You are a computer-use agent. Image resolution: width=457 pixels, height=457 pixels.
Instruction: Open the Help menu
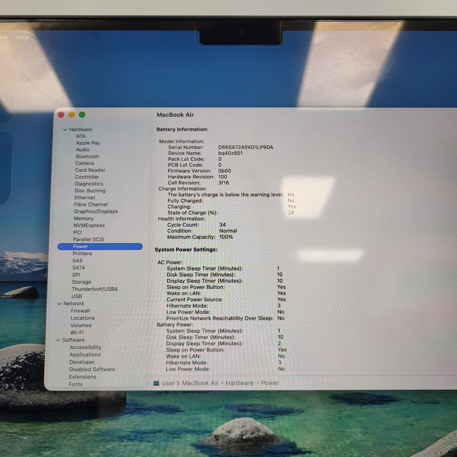point(23,37)
